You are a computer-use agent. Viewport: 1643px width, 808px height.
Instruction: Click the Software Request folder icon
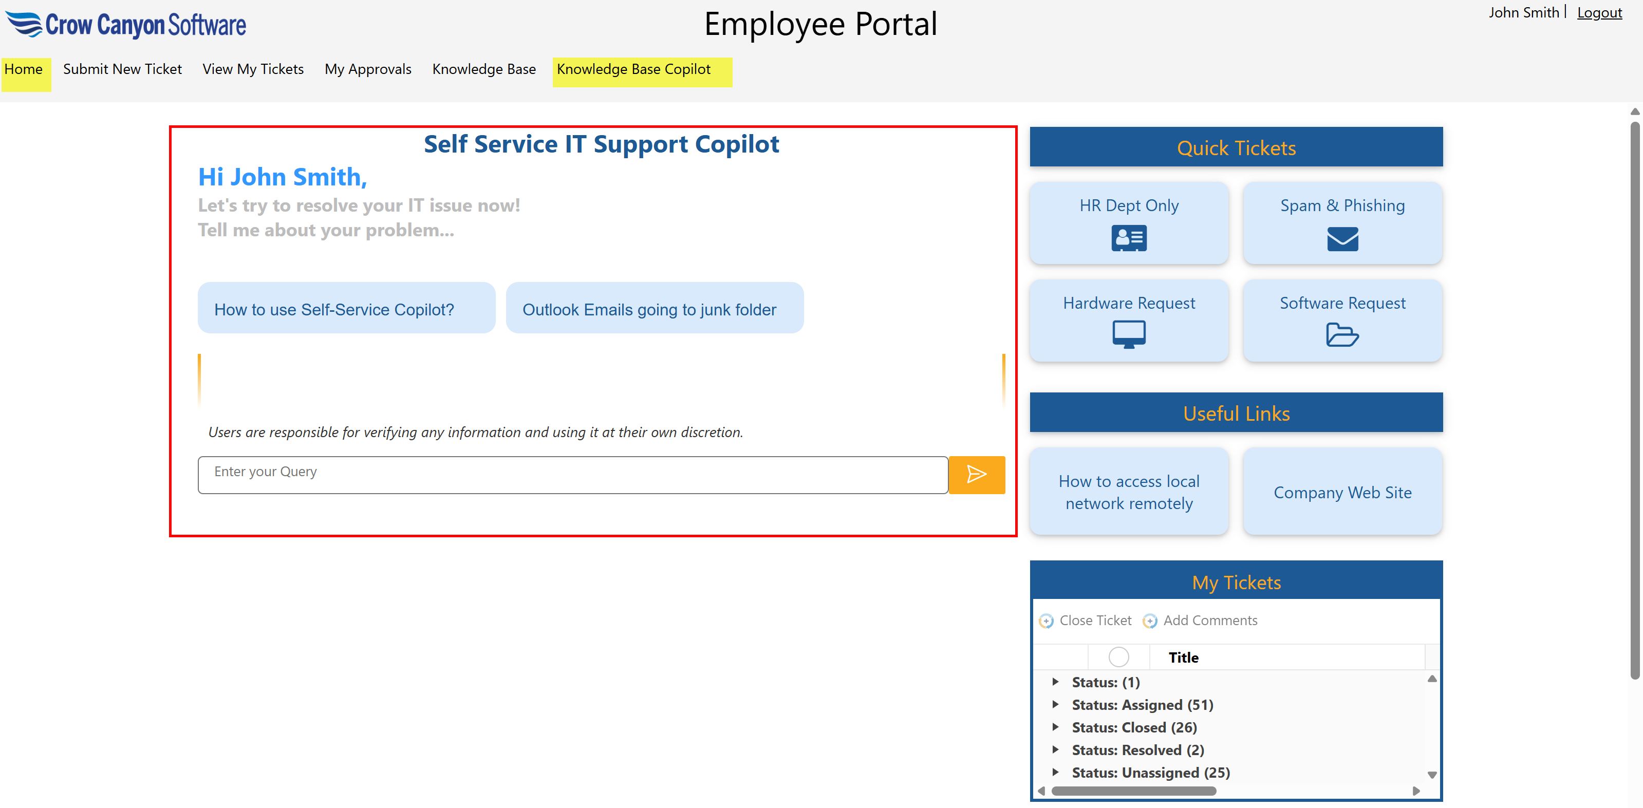[1342, 334]
